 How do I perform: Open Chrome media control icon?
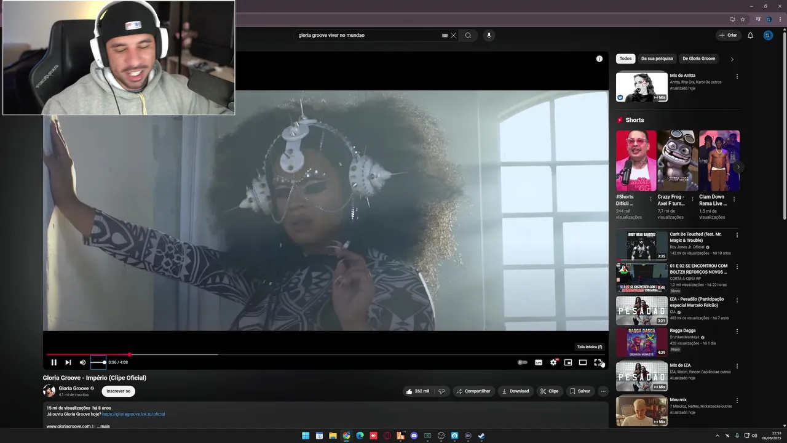point(758,19)
